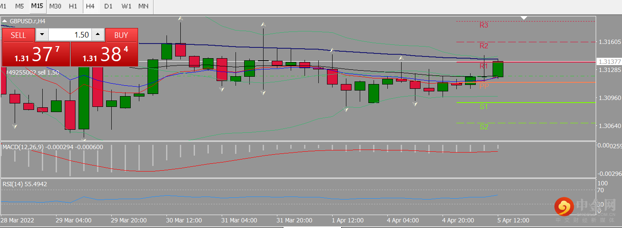Click the R3 pivot level label
The image size is (622, 228).
tap(484, 25)
